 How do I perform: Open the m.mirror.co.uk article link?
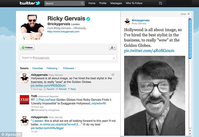point(60,124)
